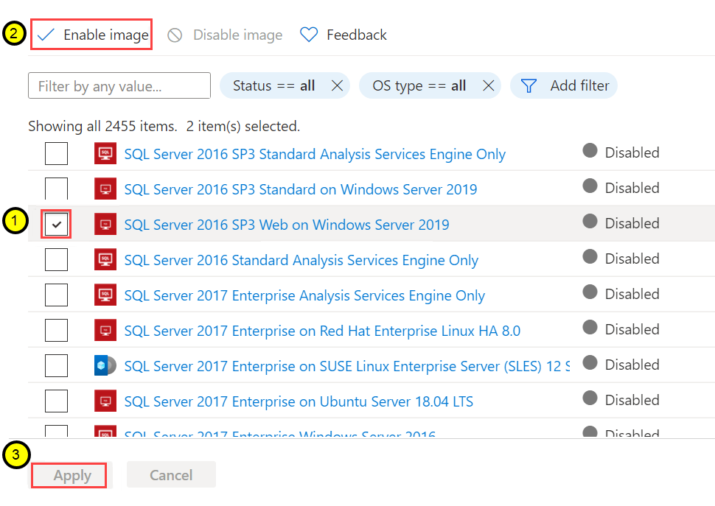715x506 pixels.
Task: Check SQL Server 2016 Standard Analysis Services Engine Only box
Action: [x=56, y=259]
